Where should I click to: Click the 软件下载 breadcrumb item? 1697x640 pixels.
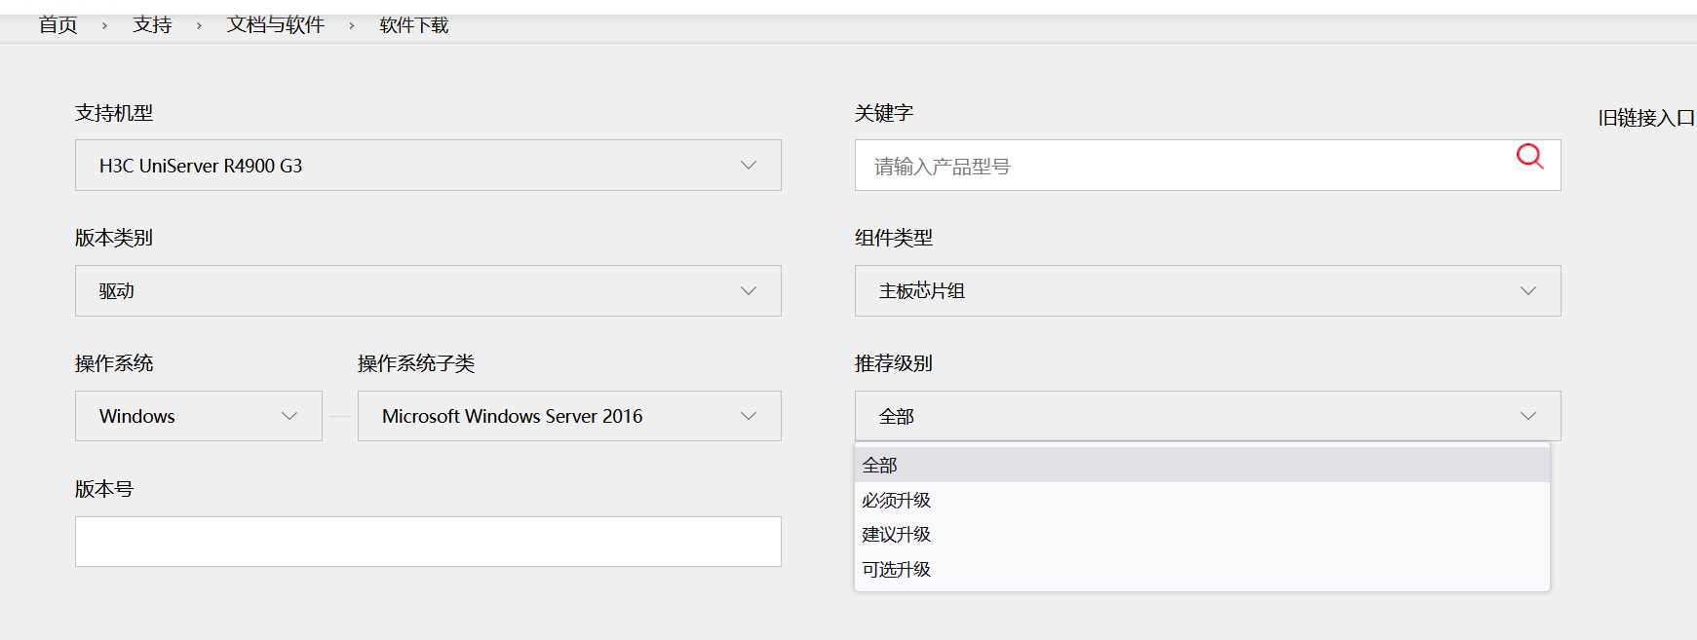pos(414,25)
